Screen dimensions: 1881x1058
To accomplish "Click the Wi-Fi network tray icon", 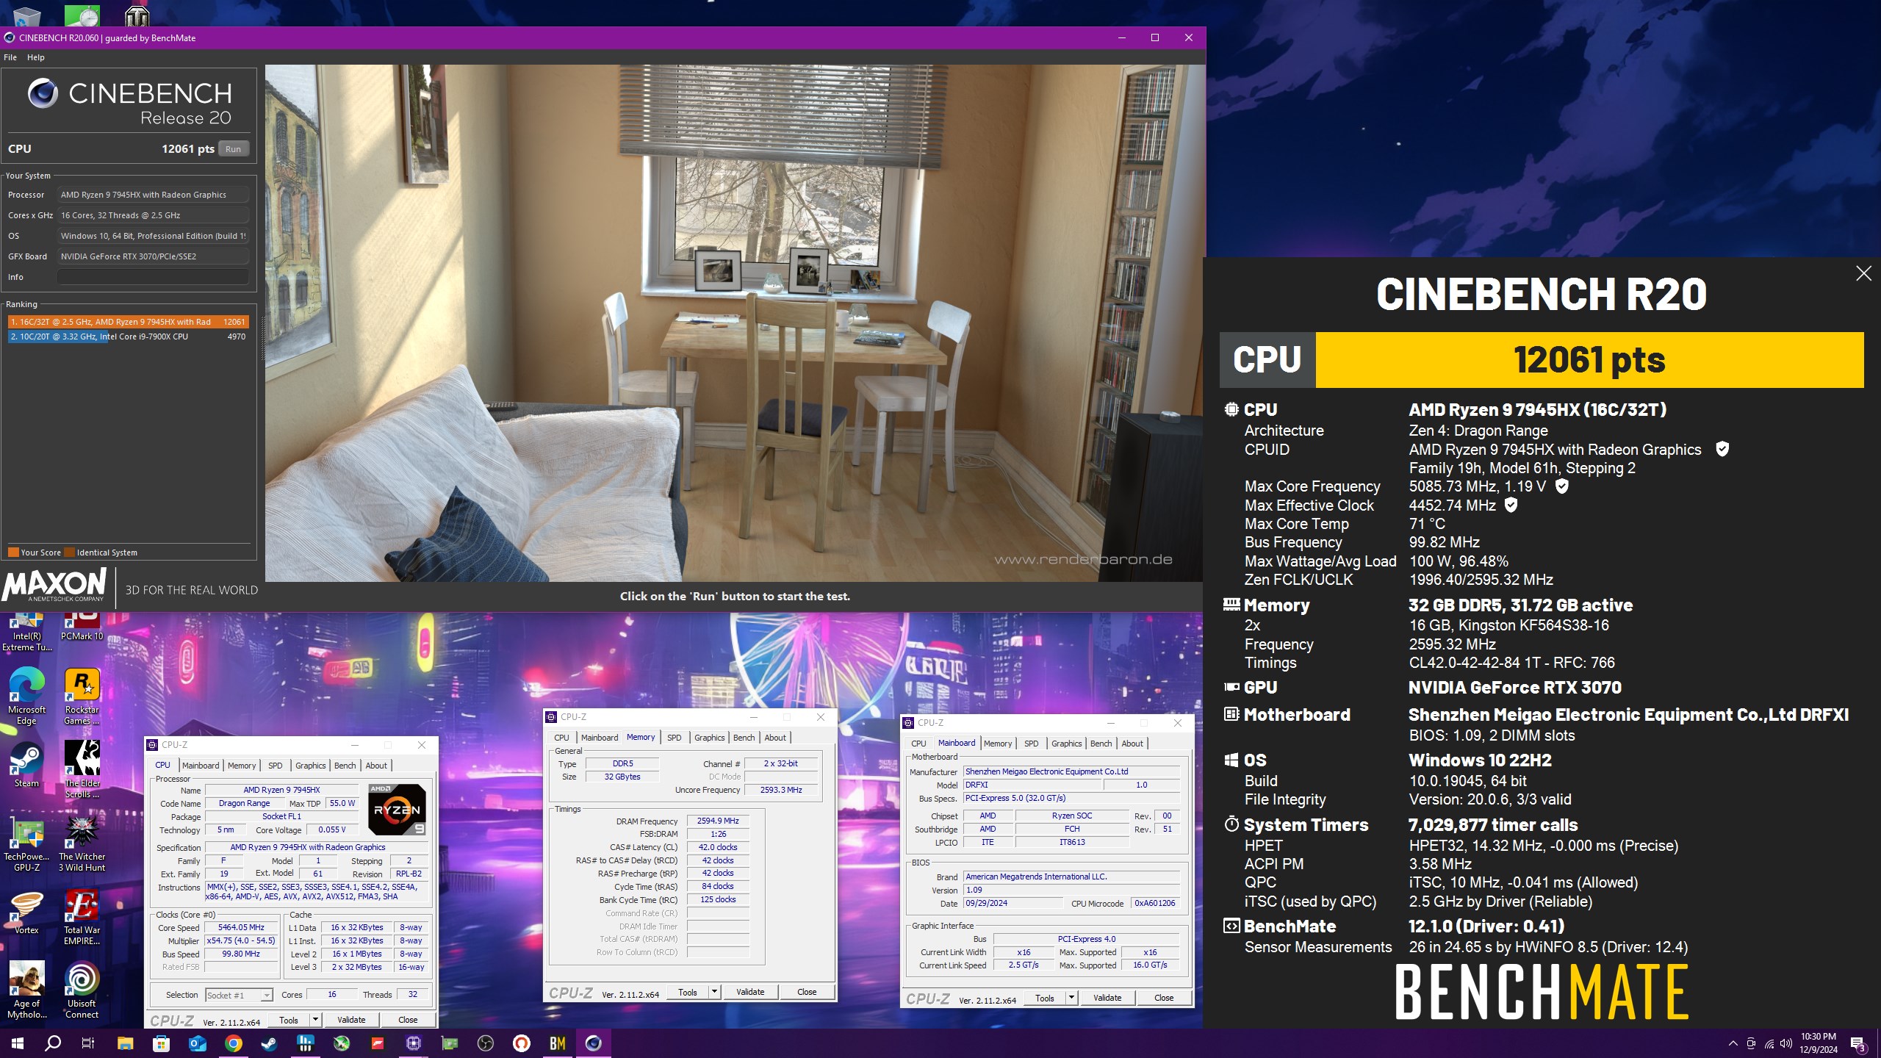I will coord(1769,1043).
